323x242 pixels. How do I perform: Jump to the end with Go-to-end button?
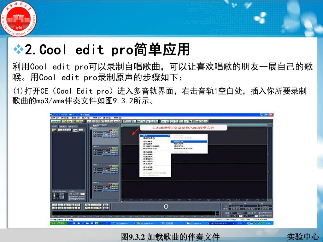[72, 208]
